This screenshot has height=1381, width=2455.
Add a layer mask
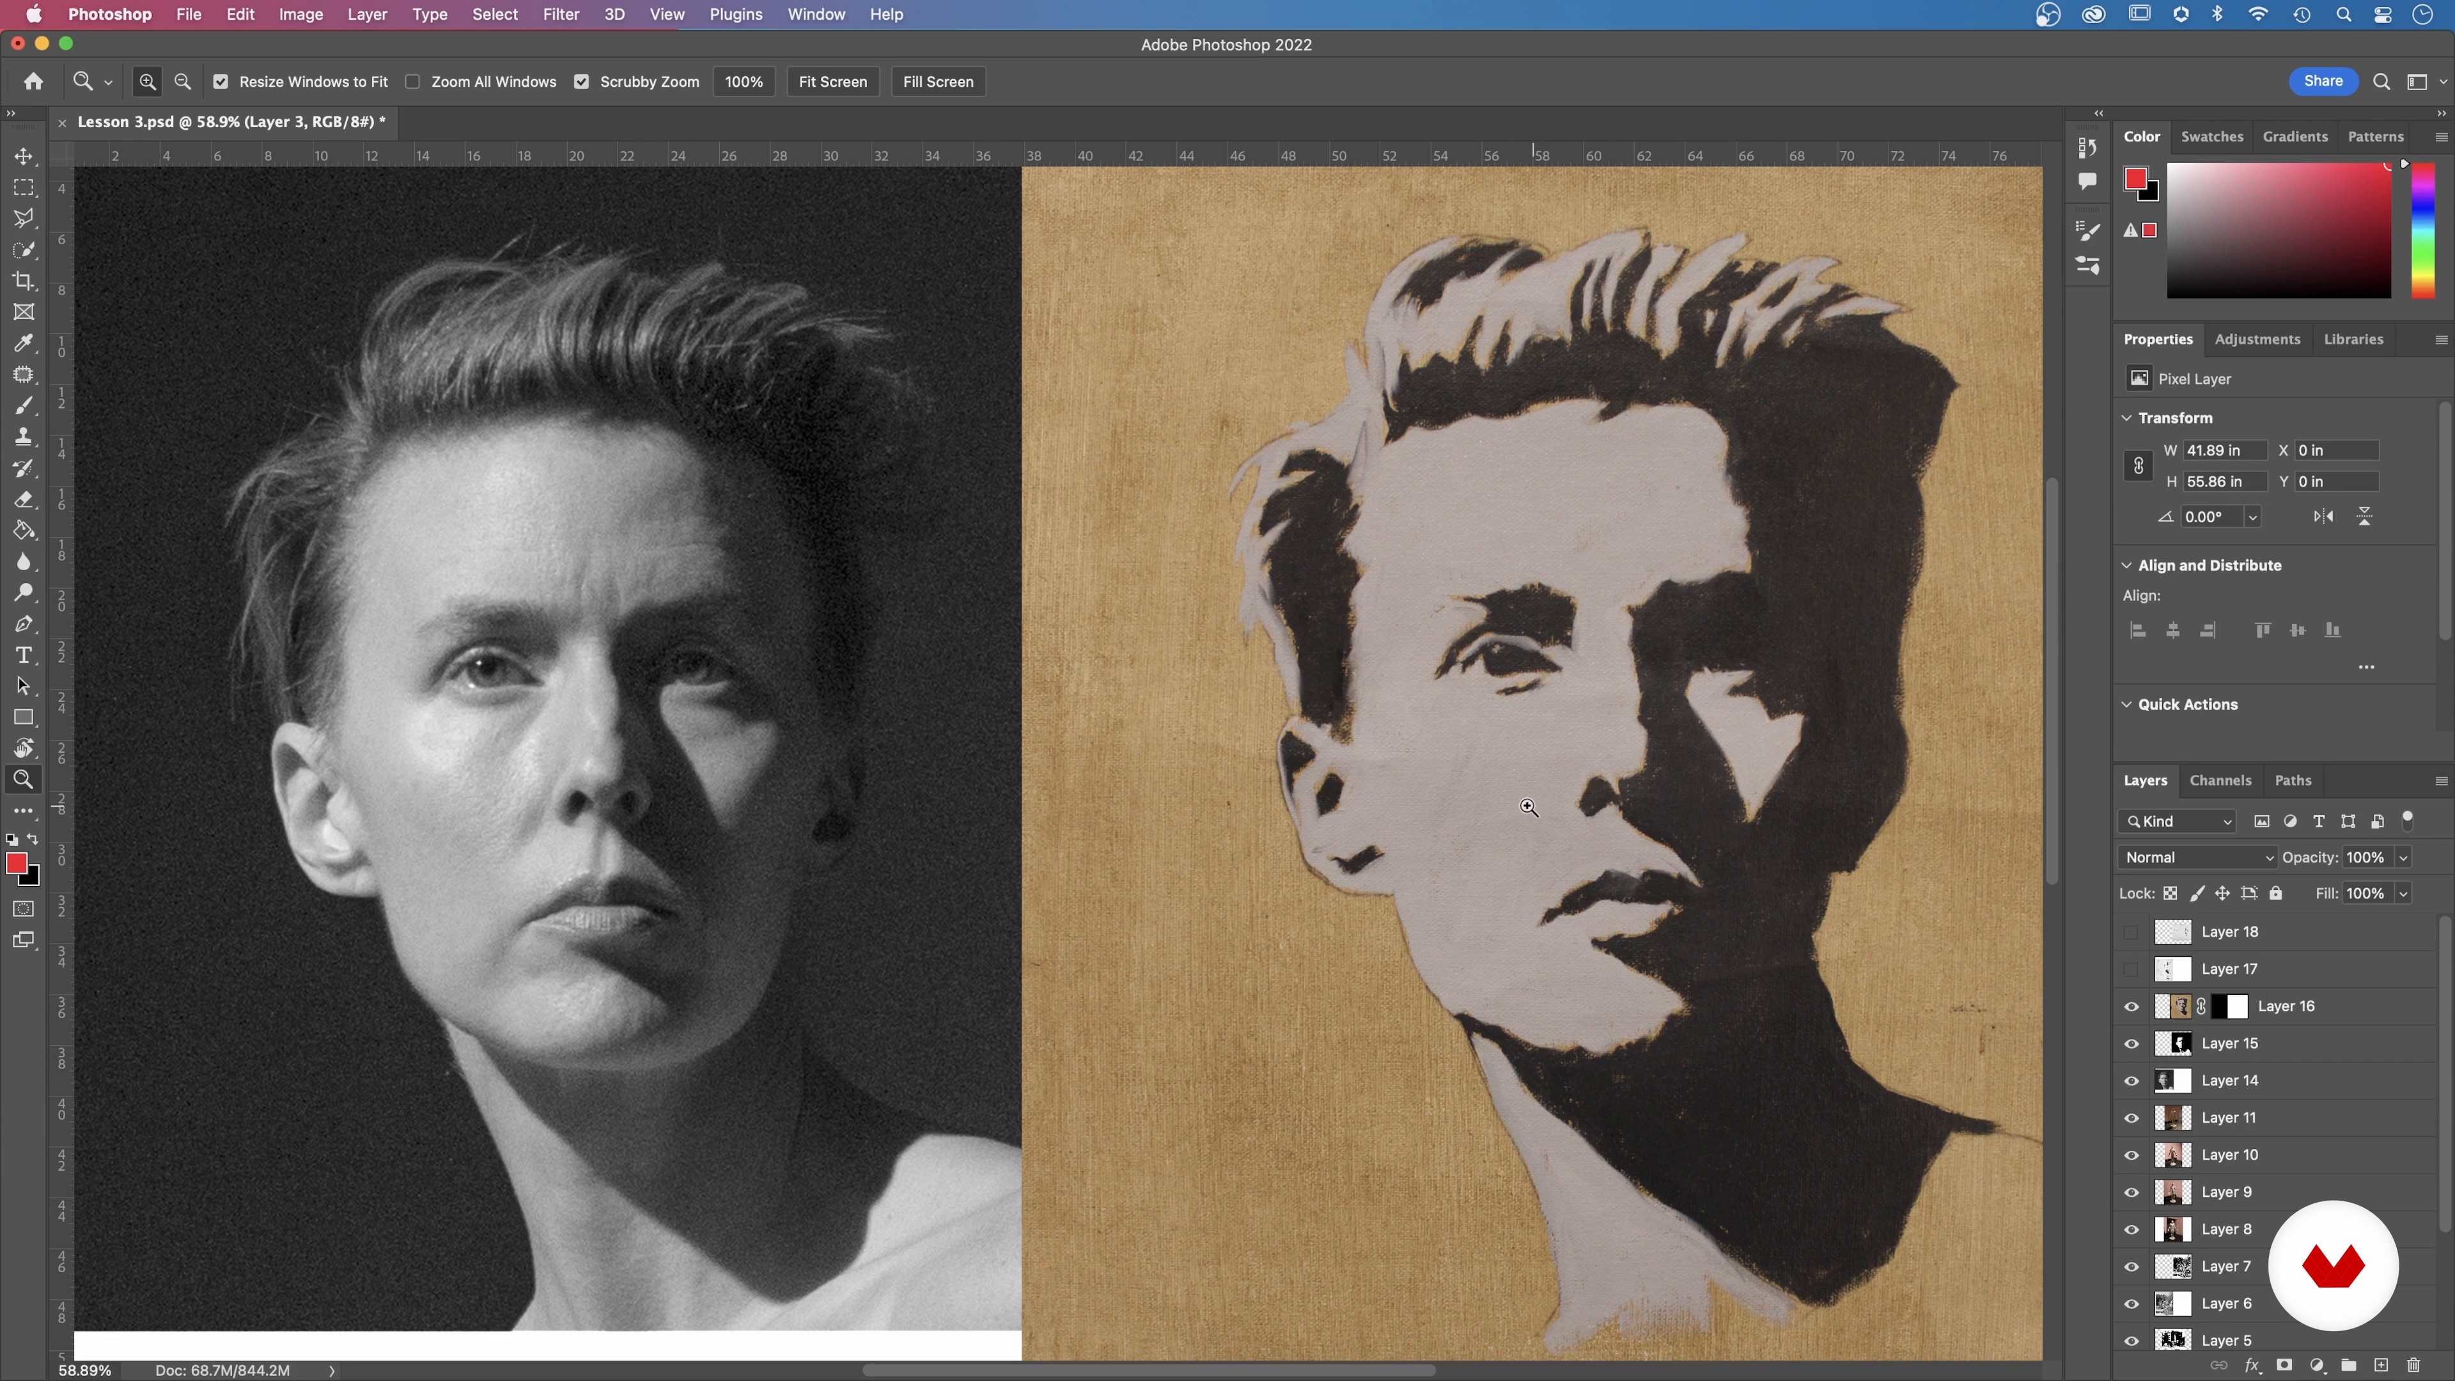(x=2284, y=1366)
